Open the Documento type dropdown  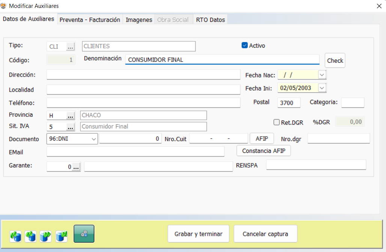[x=93, y=139]
